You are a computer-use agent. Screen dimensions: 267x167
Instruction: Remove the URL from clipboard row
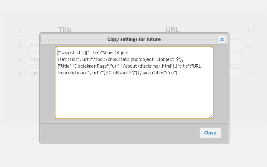(248, 73)
